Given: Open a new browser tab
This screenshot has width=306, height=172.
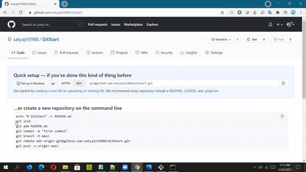Looking at the screenshot, I should tap(65, 4).
